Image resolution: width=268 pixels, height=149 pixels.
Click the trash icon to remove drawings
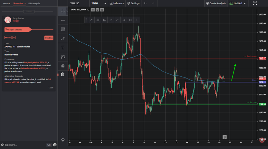[63, 74]
